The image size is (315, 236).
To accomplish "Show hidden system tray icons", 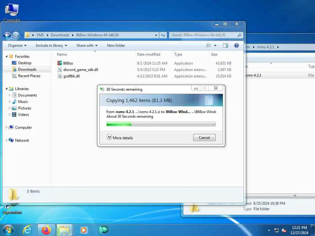I will coord(269,230).
